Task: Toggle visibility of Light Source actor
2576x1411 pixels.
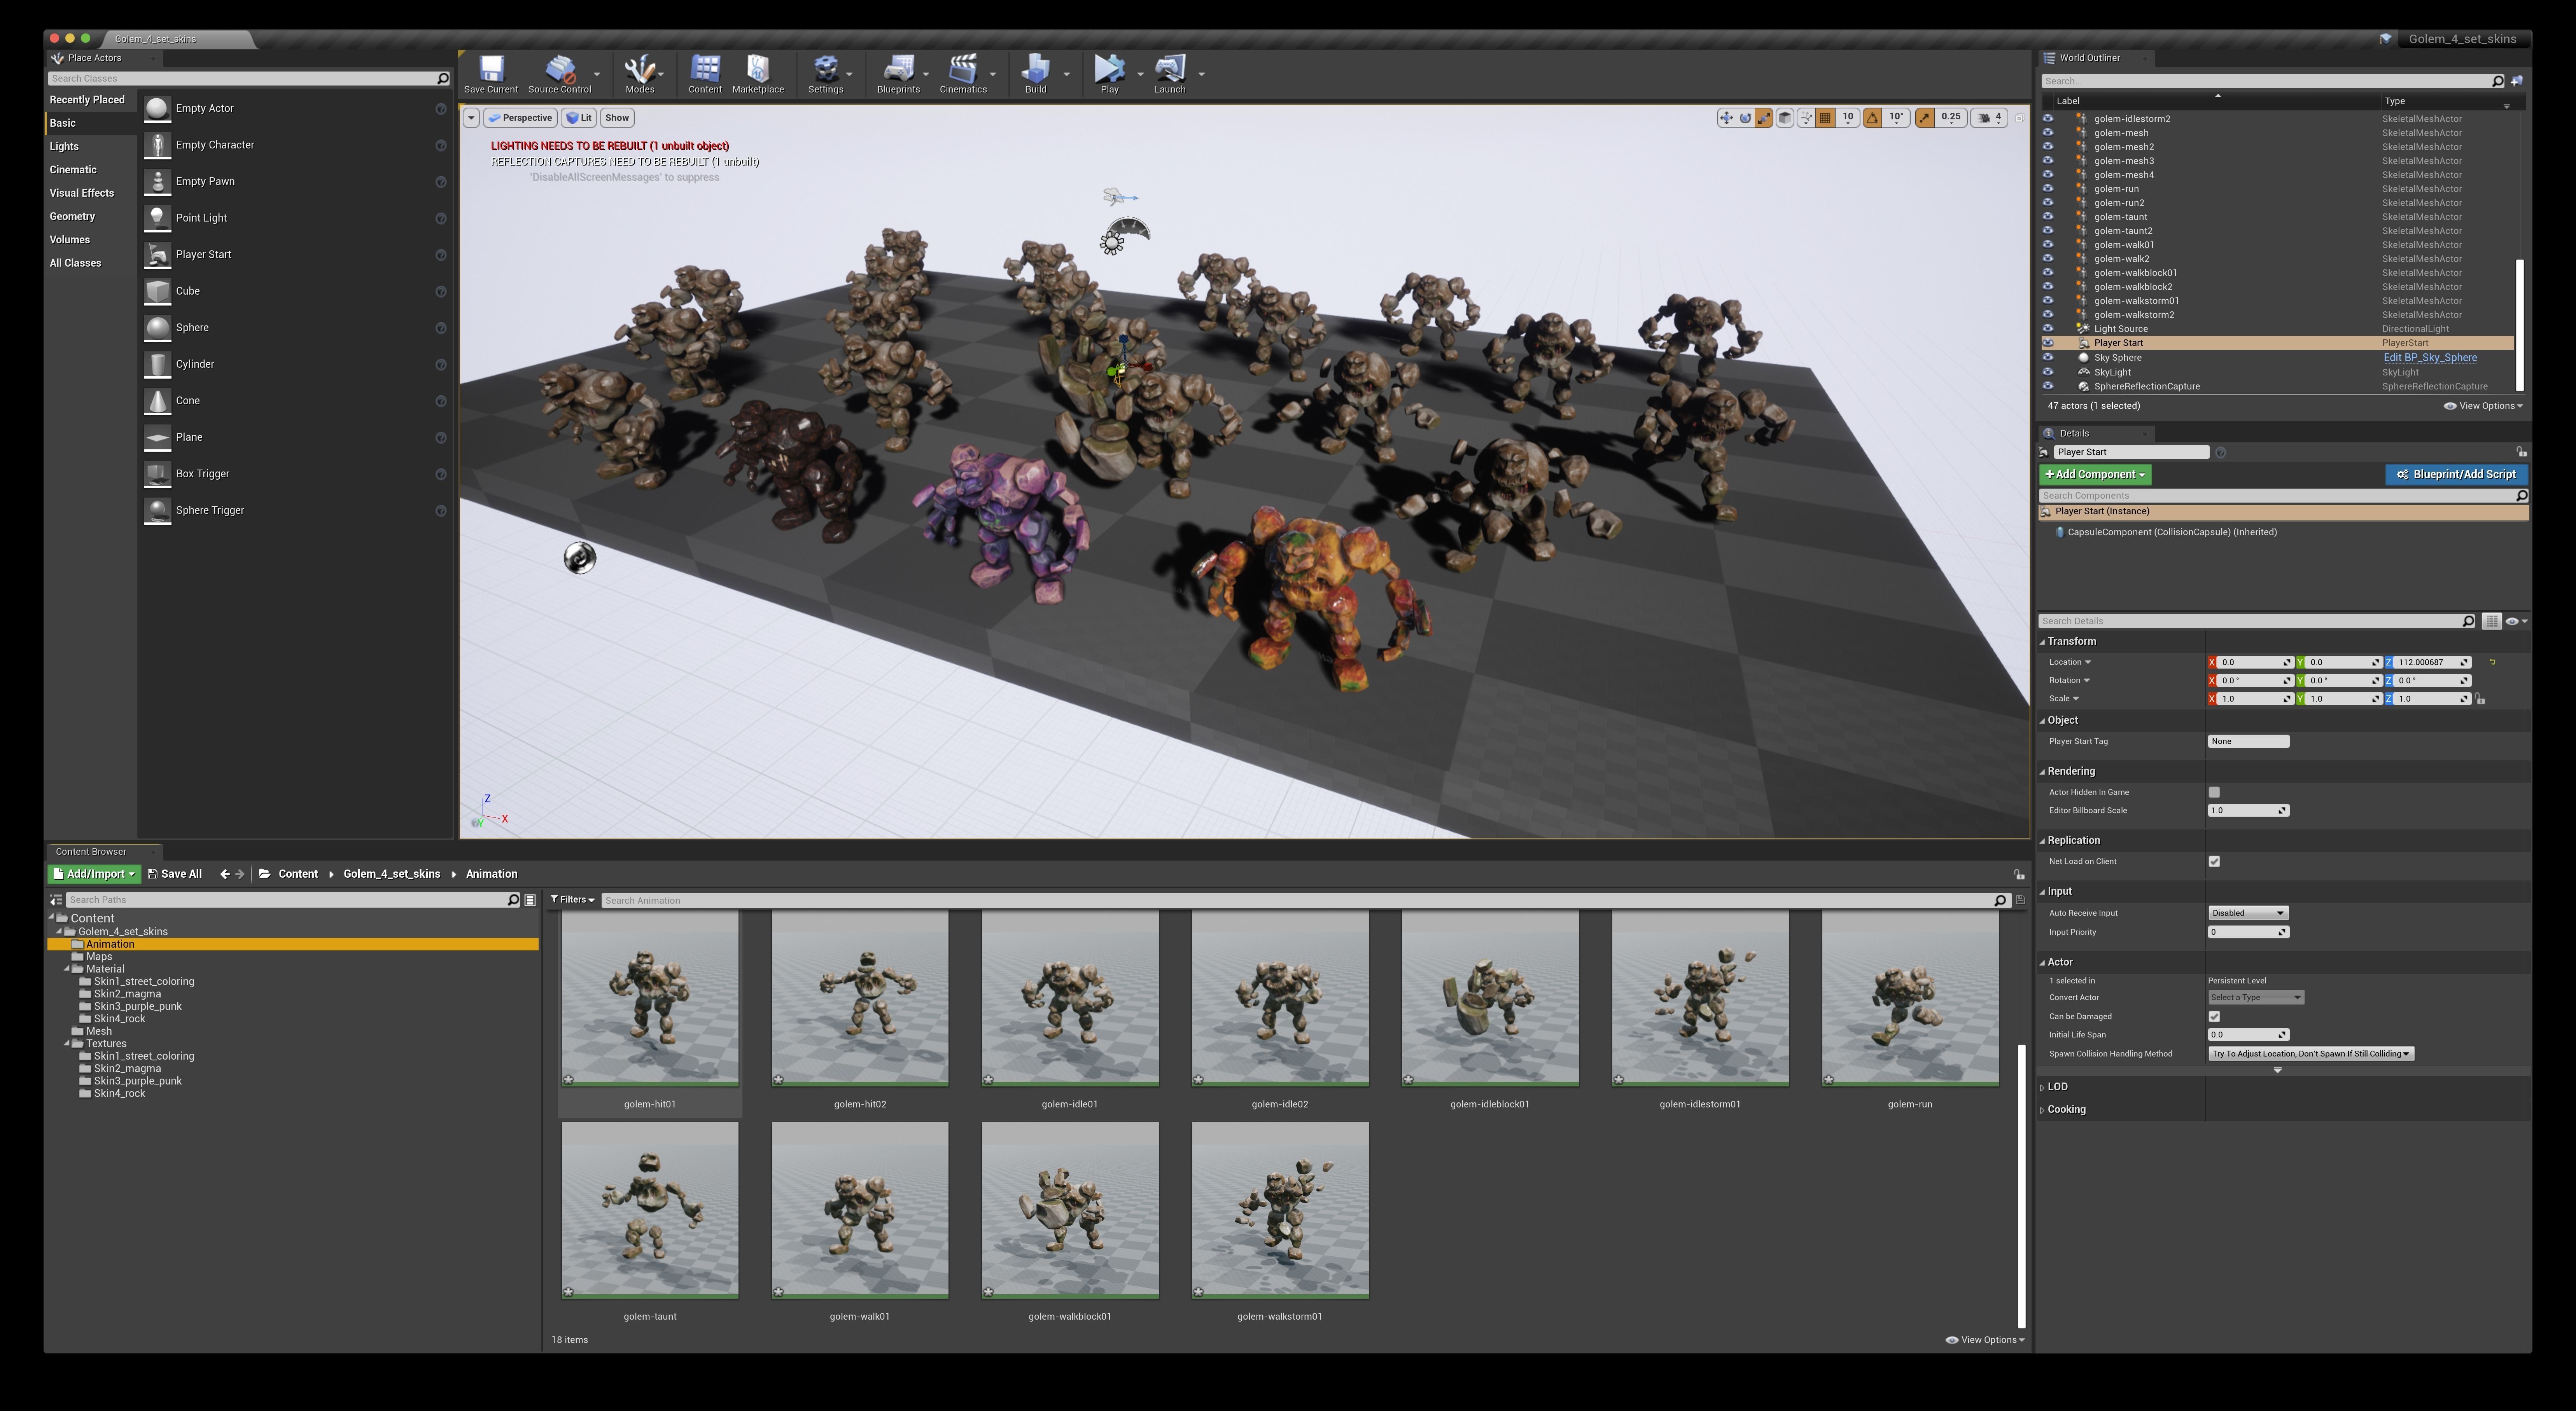Action: click(x=2048, y=329)
